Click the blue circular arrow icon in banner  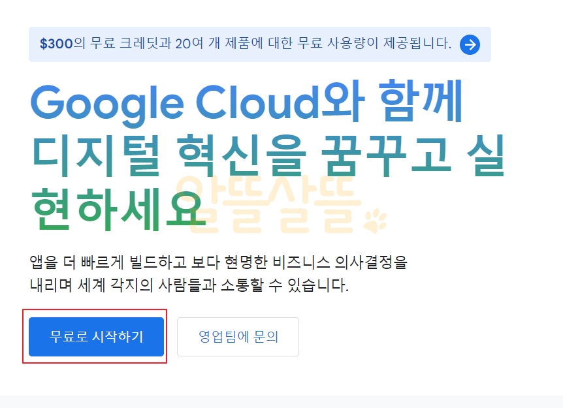click(x=470, y=45)
